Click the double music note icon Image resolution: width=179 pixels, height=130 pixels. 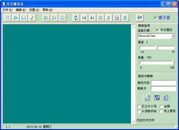[109, 18]
